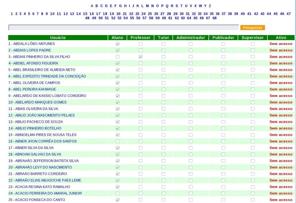Open user ABDALA LÔBO ANTUNES
Viewport: 296px width, 203px height.
(31, 44)
